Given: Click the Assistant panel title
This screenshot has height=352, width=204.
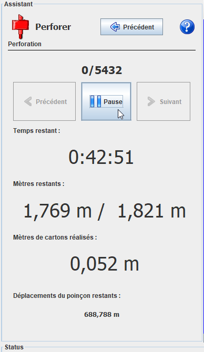Looking at the screenshot, I should 18,4.
